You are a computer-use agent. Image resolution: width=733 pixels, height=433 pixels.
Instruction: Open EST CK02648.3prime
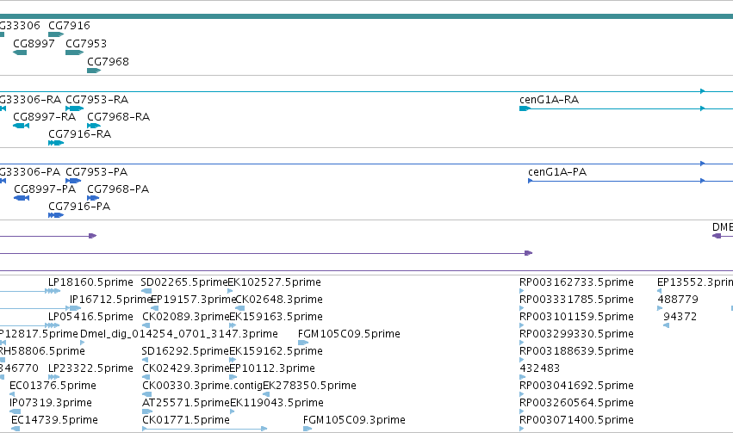[279, 300]
